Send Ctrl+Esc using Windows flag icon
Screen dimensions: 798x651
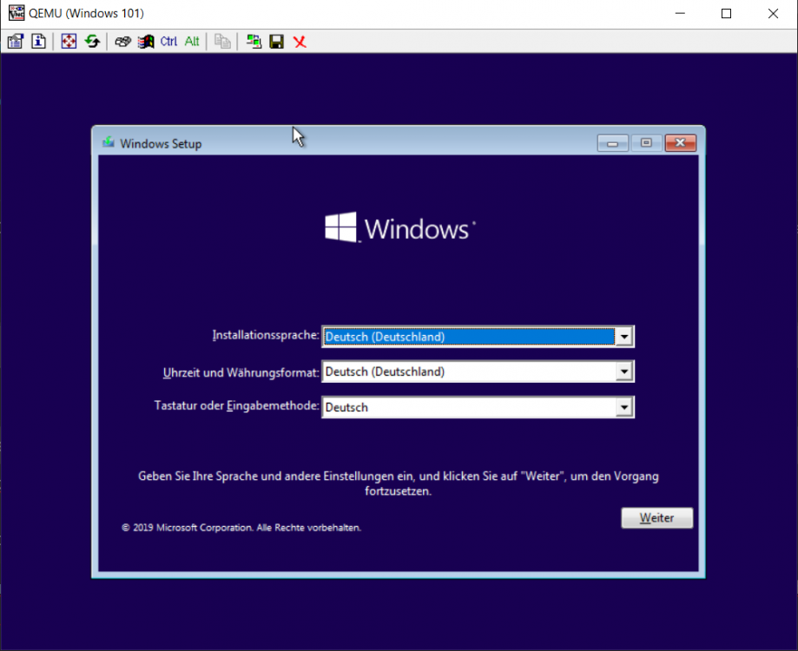(x=146, y=41)
